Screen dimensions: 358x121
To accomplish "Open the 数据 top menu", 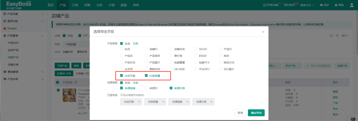I will [124, 5].
